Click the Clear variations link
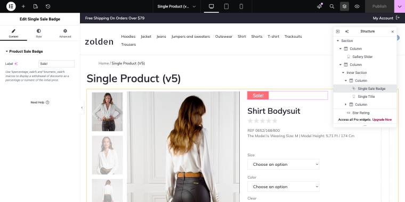Image resolution: width=405 pixels, height=202 pixels. (x=252, y=198)
